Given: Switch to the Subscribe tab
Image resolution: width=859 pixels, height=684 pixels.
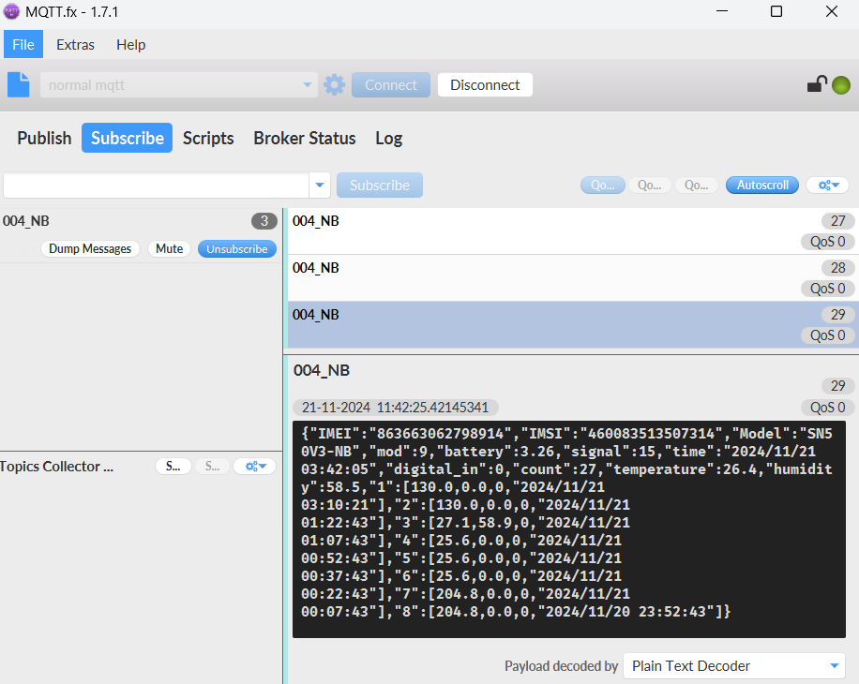Looking at the screenshot, I should coord(128,138).
